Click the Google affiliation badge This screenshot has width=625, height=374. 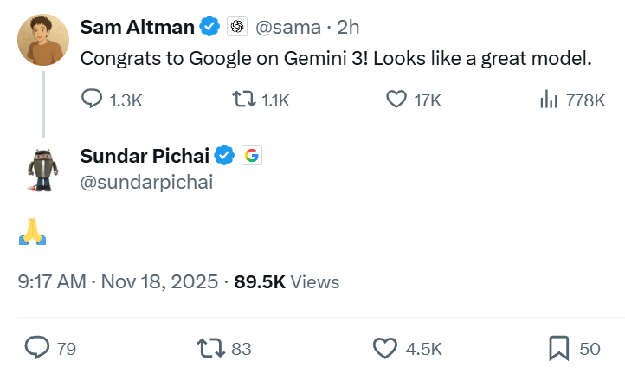click(251, 156)
